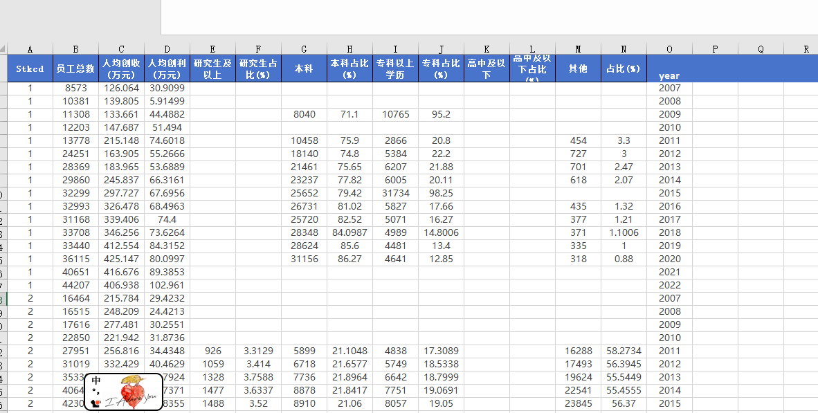
Task: Select the cell with value 56.37
Action: pos(624,403)
